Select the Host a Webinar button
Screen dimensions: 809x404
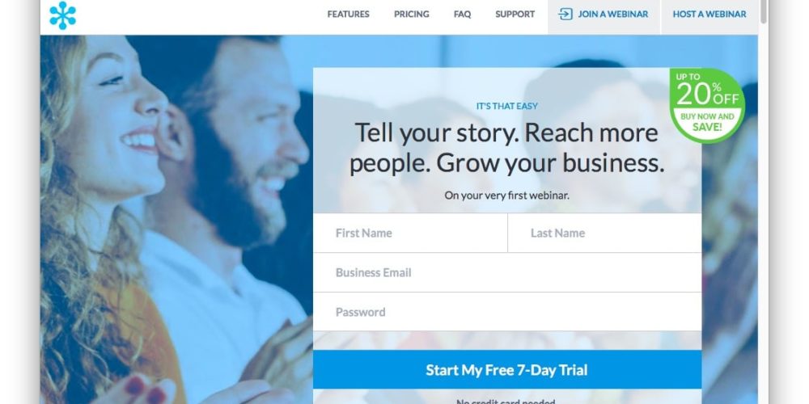click(x=709, y=15)
